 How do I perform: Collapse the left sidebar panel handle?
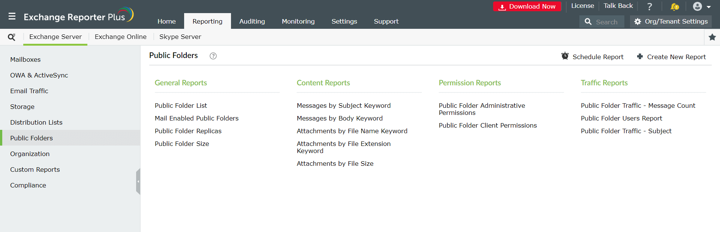click(138, 181)
